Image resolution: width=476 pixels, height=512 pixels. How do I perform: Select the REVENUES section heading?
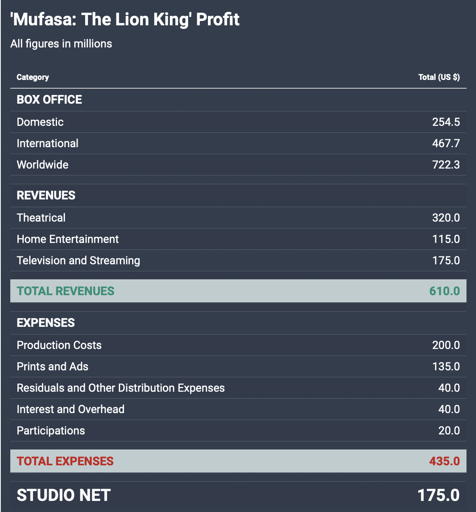(46, 195)
